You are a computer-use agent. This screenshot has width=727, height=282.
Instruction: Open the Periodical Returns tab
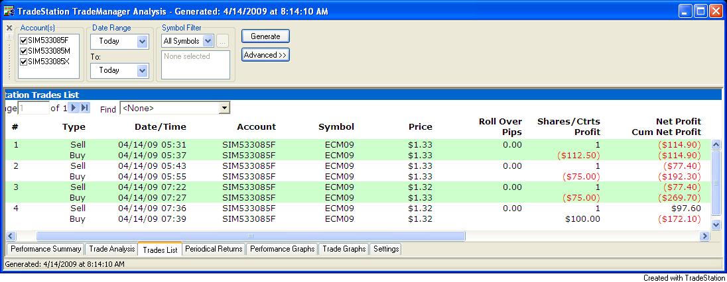[214, 249]
